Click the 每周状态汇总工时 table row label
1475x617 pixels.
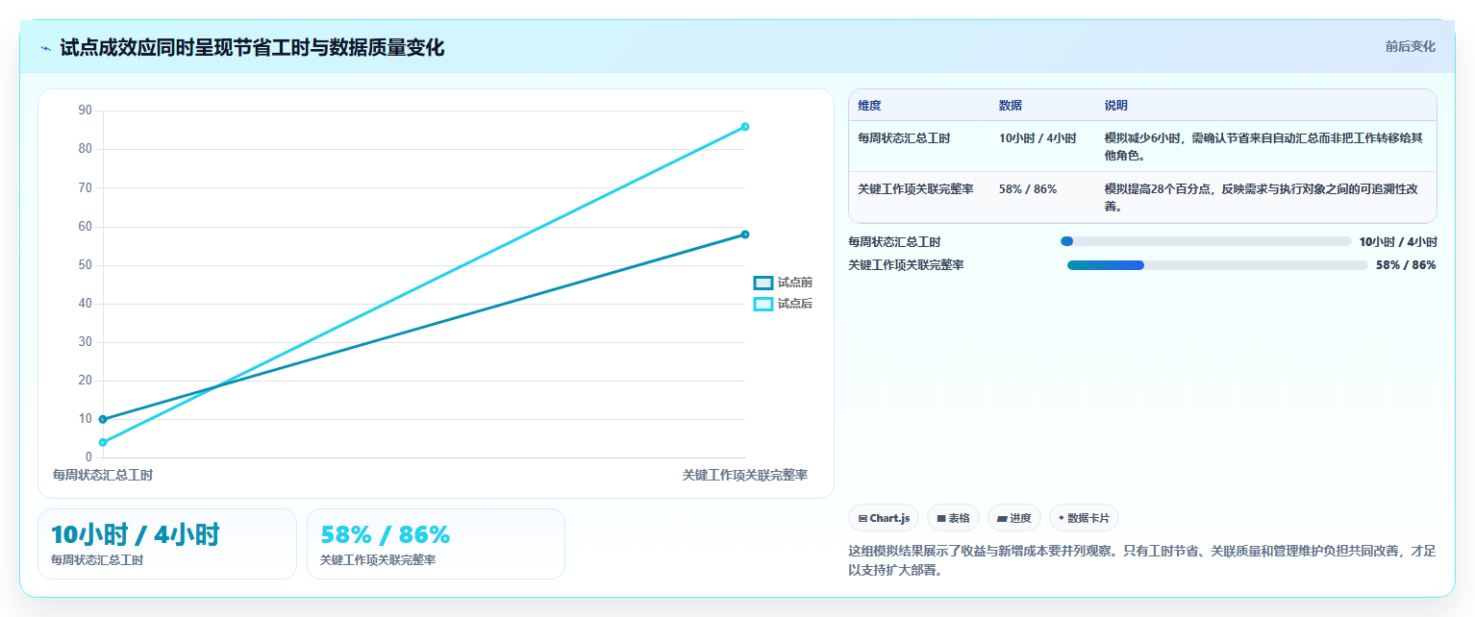pos(904,138)
